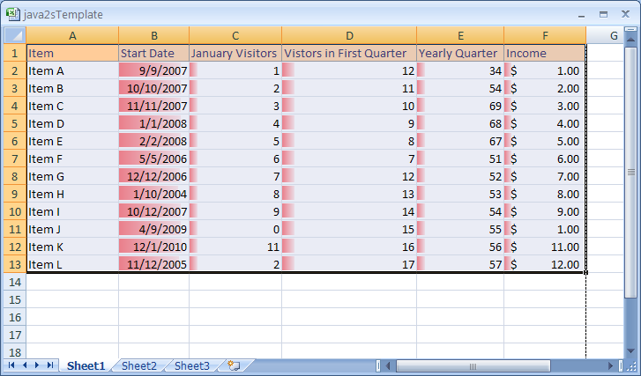This screenshot has height=376, width=641.
Task: Select column C header
Action: (x=235, y=35)
